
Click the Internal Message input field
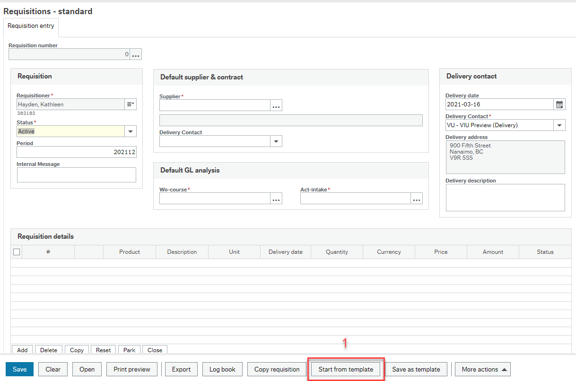click(76, 174)
